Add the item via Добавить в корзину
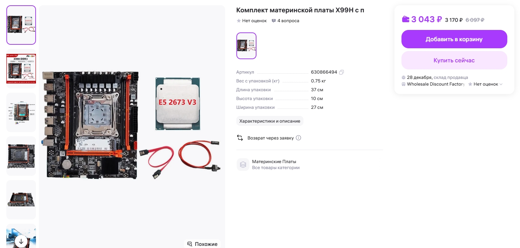 click(x=454, y=39)
